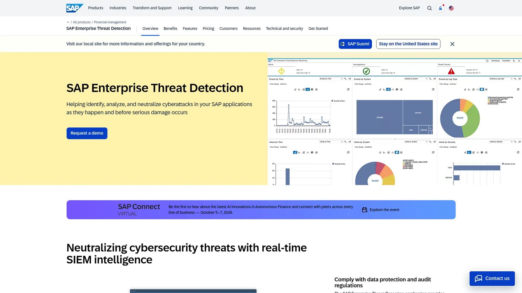Click the Explore the event link
The height and width of the screenshot is (293, 522).
(384, 210)
